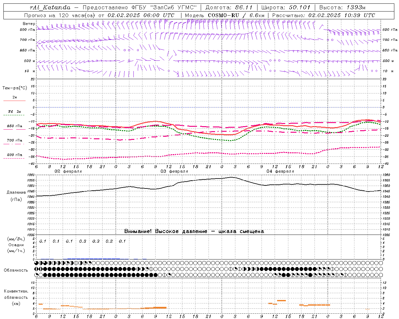Click the (мм/1ч.) precipitation unit label
The height and width of the screenshot is (319, 399).
16,251
